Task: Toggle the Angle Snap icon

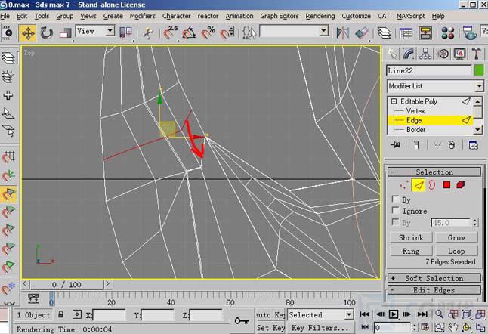Action: click(189, 33)
